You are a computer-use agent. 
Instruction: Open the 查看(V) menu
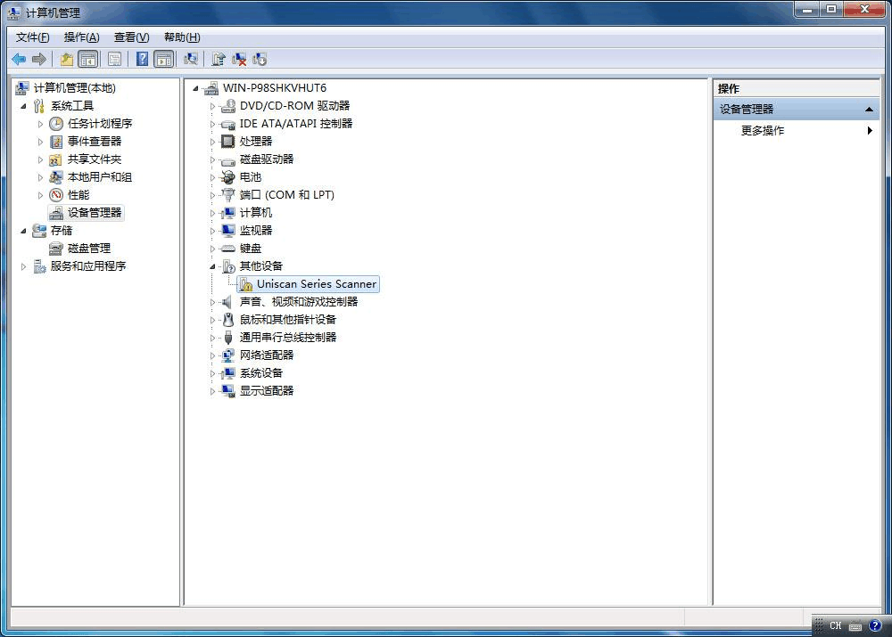131,37
